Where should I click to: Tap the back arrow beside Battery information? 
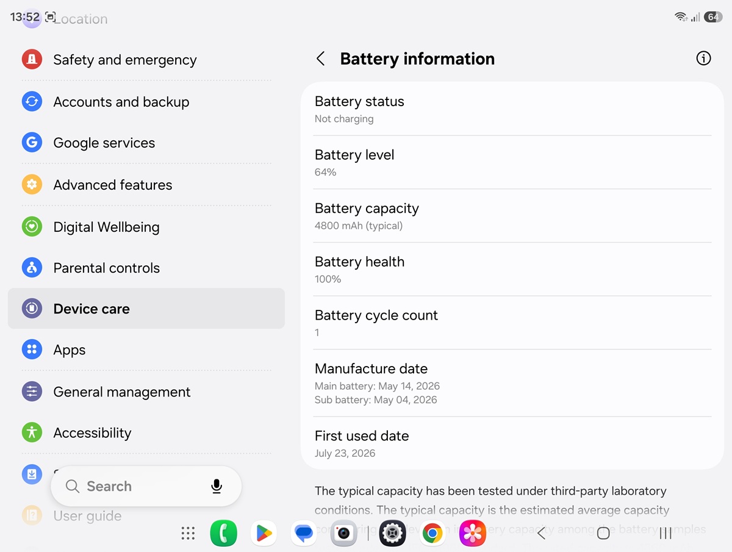320,59
